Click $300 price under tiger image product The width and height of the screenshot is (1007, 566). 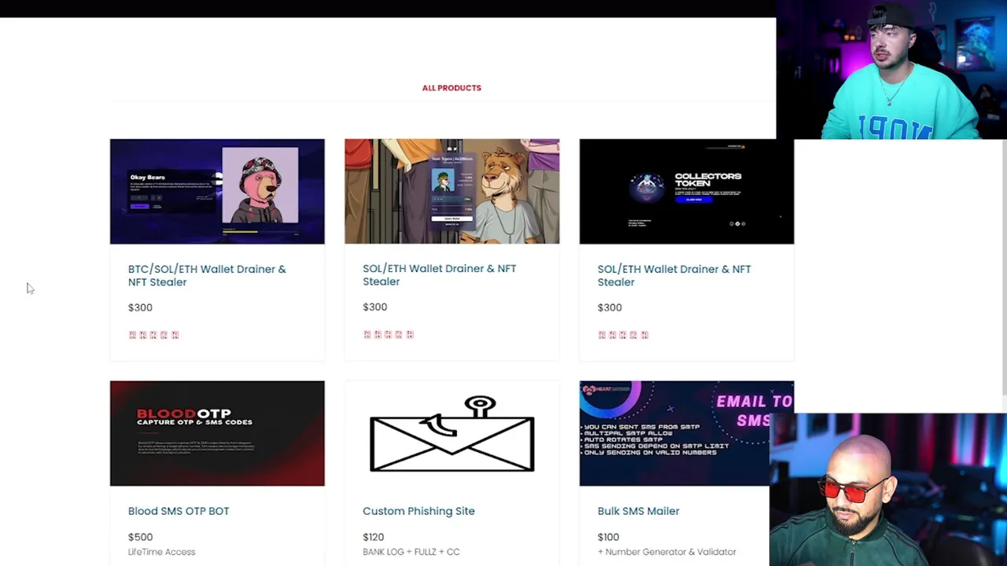[374, 307]
